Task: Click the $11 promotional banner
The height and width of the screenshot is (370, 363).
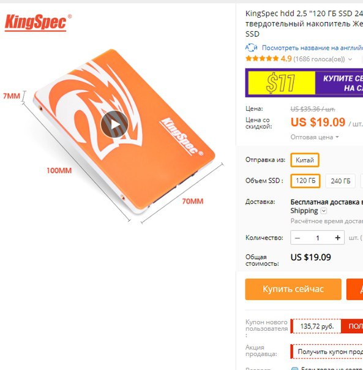Action: pyautogui.click(x=304, y=83)
